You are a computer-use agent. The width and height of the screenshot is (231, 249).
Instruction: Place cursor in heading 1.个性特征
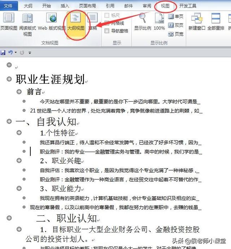coord(58,133)
